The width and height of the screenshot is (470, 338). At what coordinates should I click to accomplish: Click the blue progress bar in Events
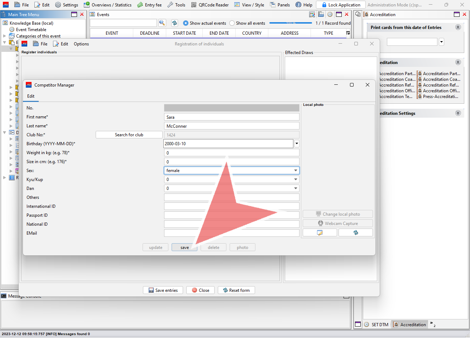coord(291,23)
